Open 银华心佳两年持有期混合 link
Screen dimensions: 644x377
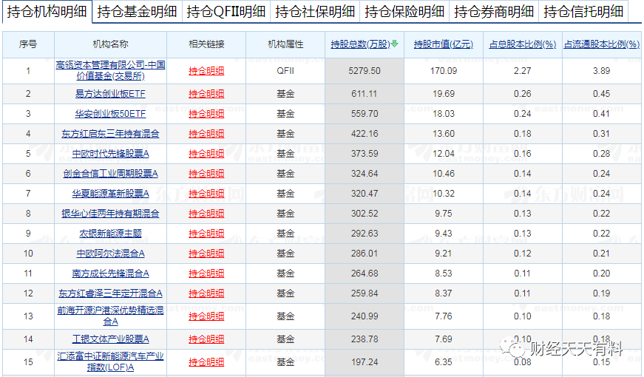[110, 213]
